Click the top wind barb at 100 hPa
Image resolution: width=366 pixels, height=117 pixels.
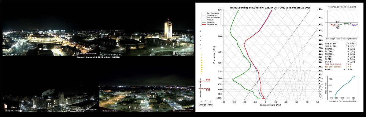click(321, 9)
